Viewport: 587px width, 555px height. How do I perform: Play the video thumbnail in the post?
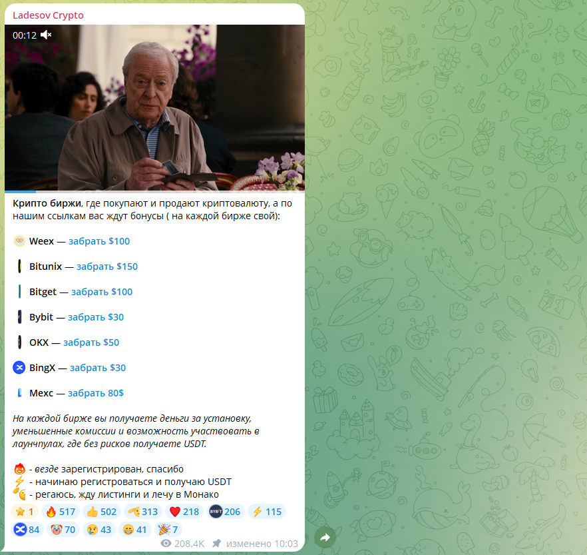(154, 107)
